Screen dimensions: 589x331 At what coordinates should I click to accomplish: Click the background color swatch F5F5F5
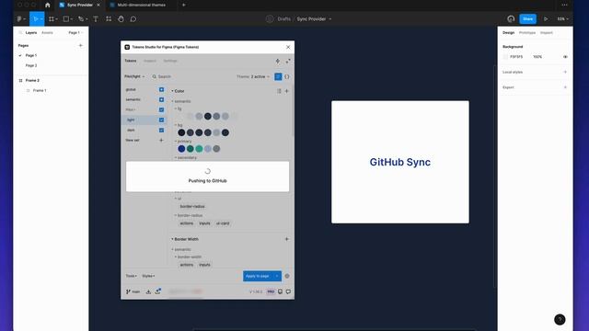coord(505,57)
